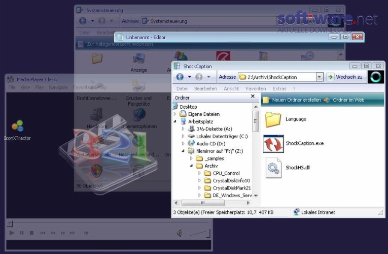
Task: Rewind in Media Player Classic
Action: pyautogui.click(x=53, y=233)
